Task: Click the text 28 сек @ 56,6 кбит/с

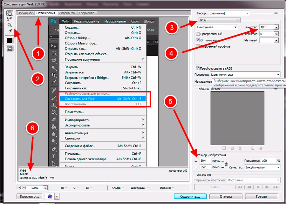Action: pyautogui.click(x=33, y=178)
